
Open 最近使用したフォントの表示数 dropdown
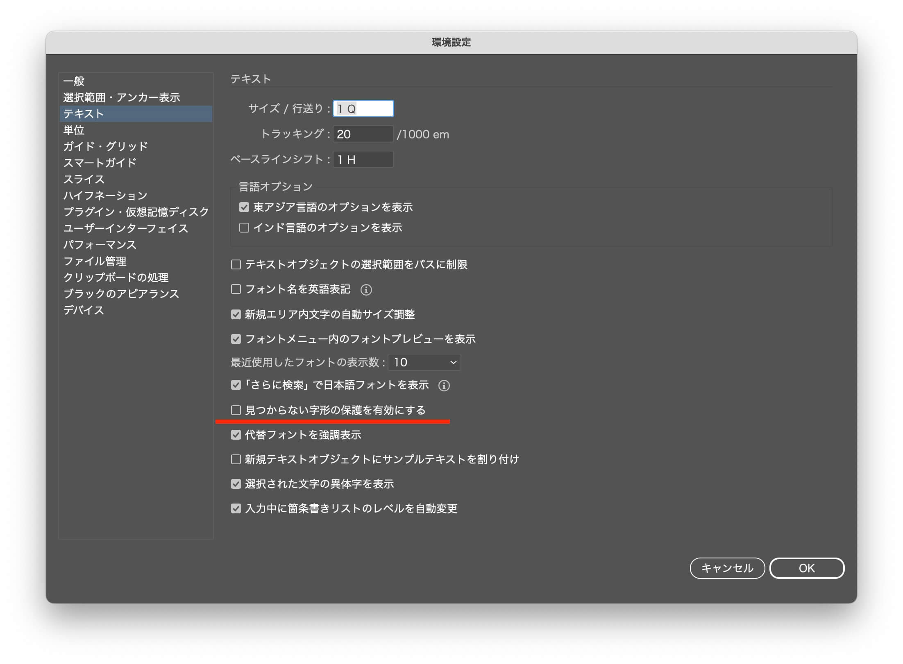click(424, 362)
